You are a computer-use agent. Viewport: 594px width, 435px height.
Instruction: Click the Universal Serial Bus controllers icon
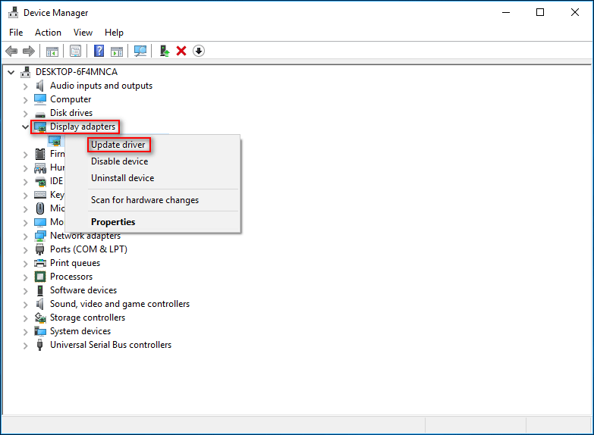click(39, 345)
